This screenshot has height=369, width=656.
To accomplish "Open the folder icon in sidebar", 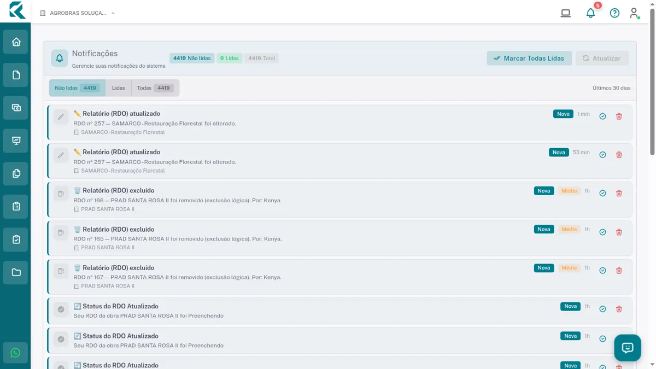I will point(16,272).
